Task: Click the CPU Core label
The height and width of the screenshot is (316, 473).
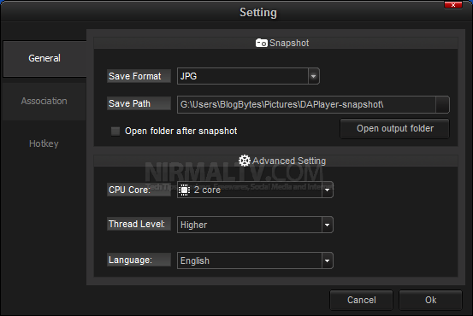Action: click(x=139, y=190)
